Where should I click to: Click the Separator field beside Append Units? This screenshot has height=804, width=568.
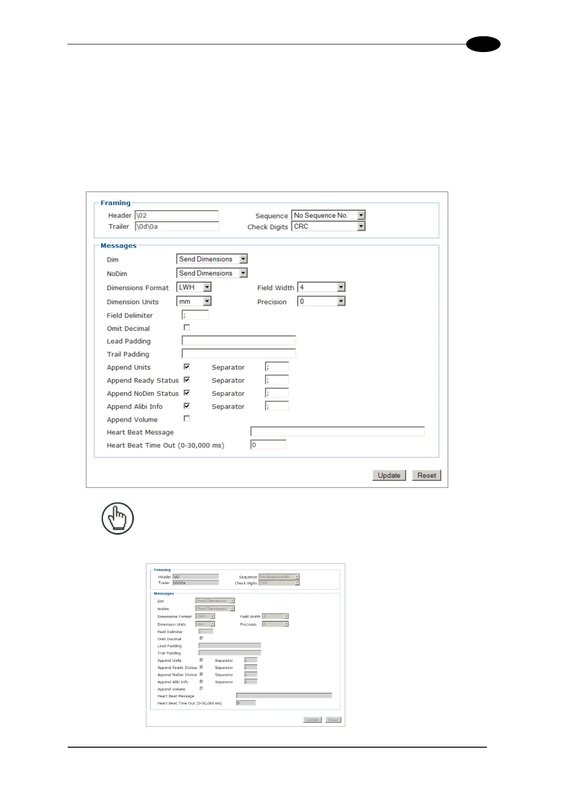click(277, 367)
